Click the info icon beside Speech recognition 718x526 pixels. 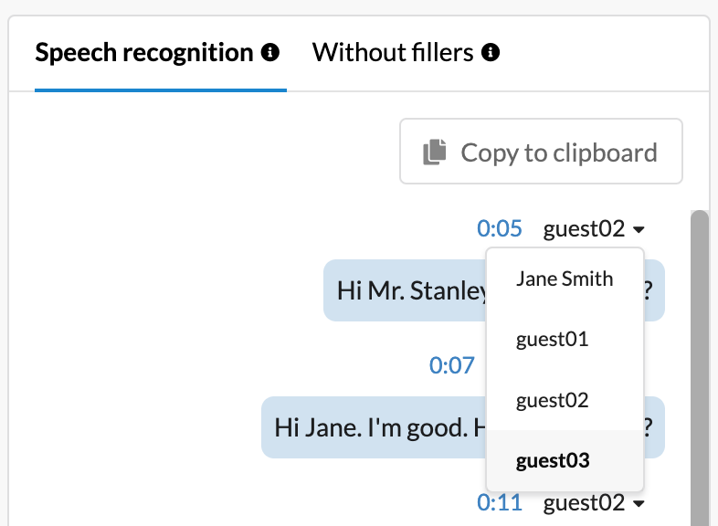pyautogui.click(x=270, y=53)
